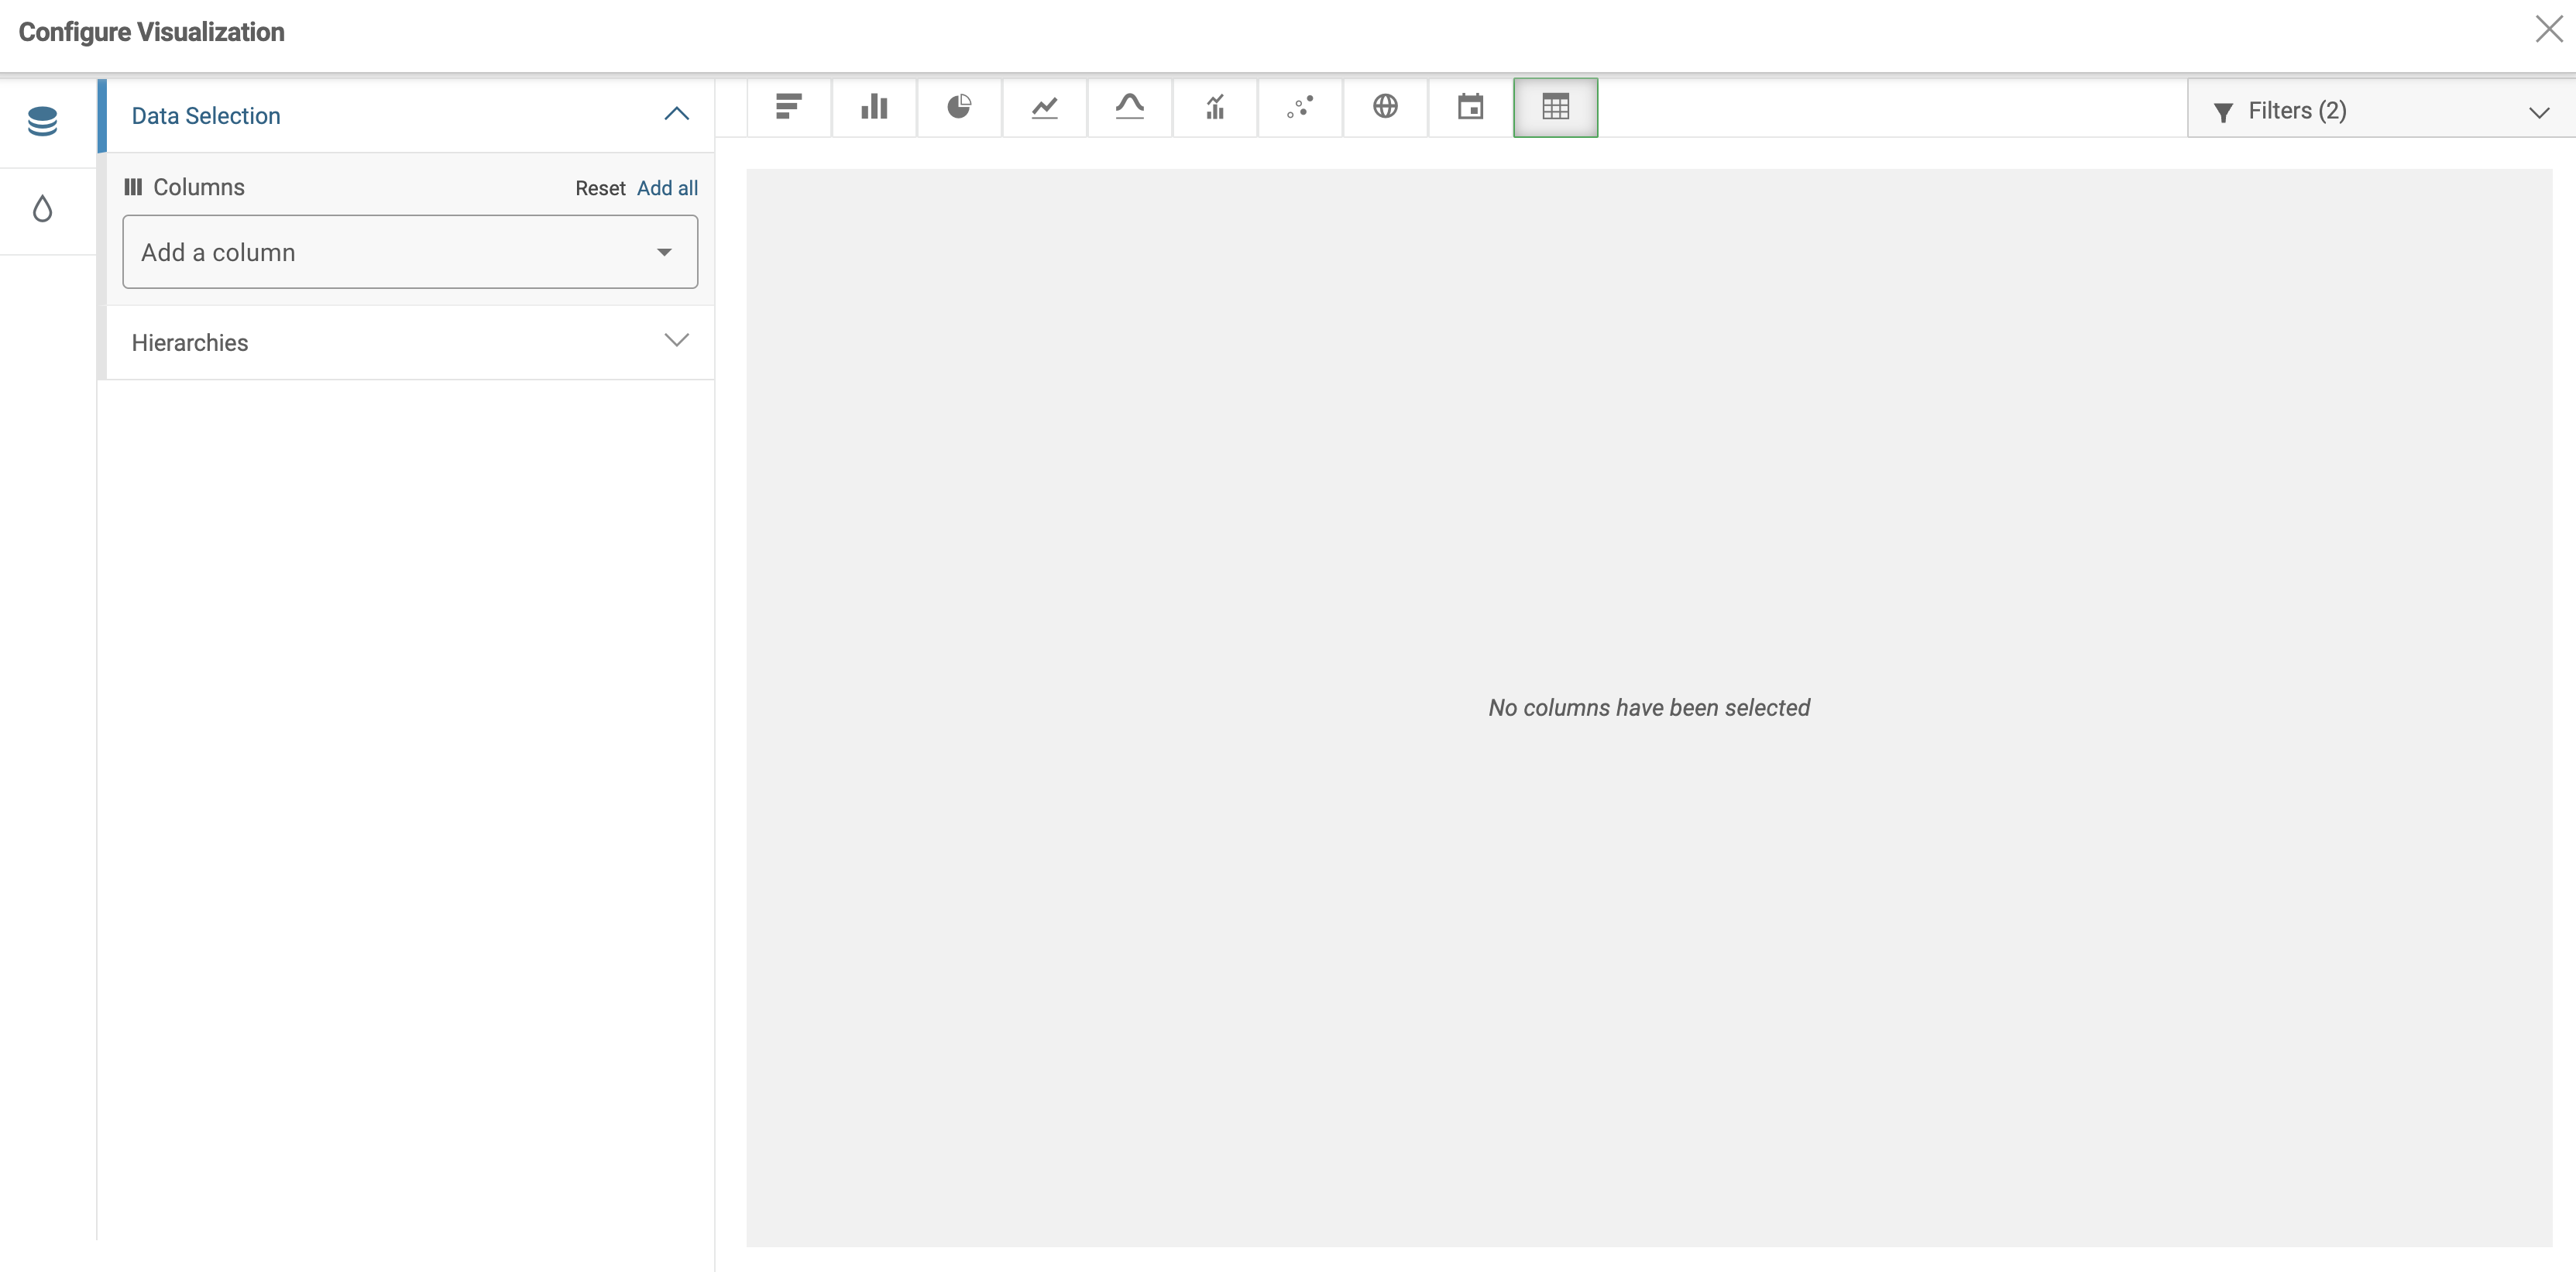This screenshot has width=2576, height=1272.
Task: Click the Reset columns link
Action: [600, 188]
